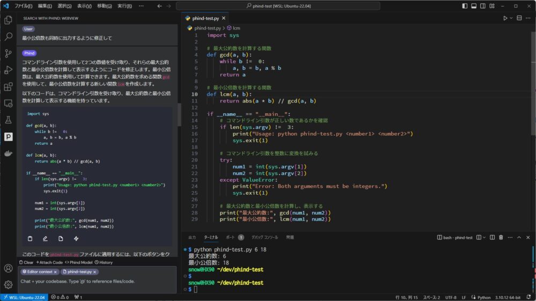Run the Python file with play button
This screenshot has width=536, height=301.
pyautogui.click(x=505, y=18)
